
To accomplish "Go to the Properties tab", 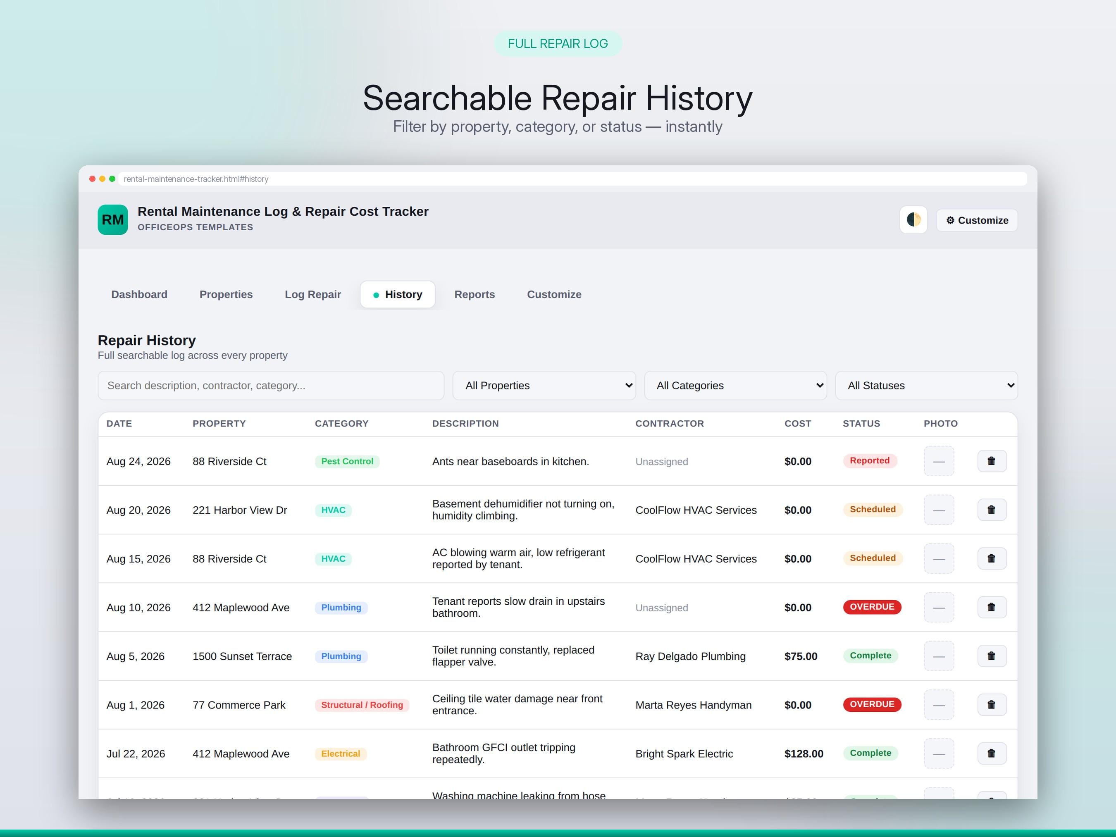I will click(226, 294).
